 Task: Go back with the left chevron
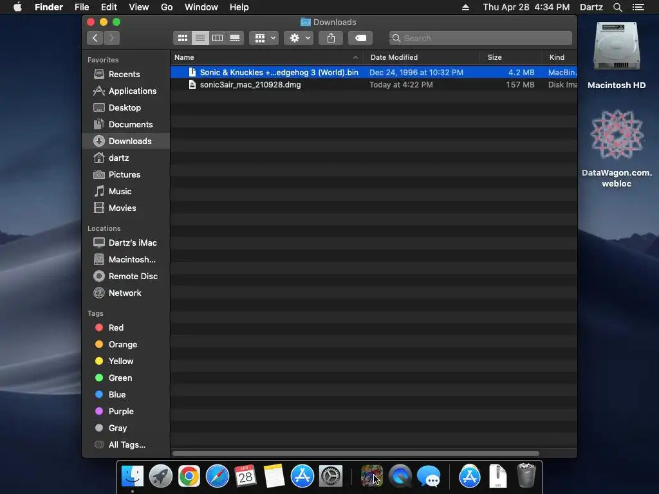tap(95, 38)
